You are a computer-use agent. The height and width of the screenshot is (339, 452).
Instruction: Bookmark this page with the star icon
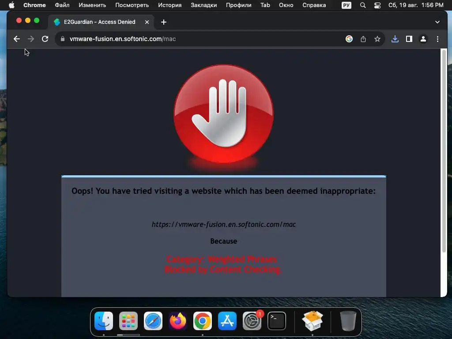coord(377,39)
